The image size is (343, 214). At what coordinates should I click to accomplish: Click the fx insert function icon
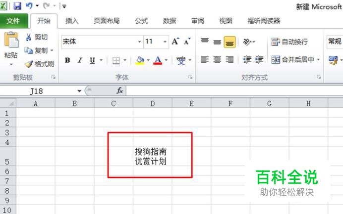[x=119, y=90]
